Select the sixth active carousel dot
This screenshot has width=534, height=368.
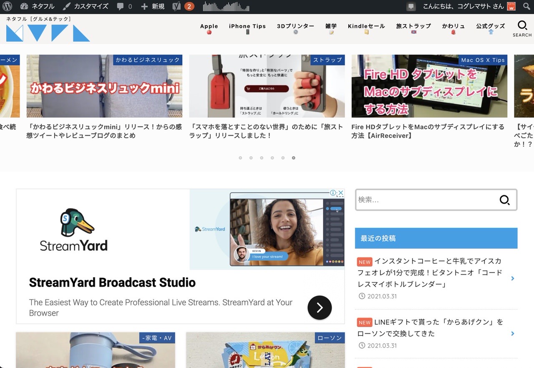(x=293, y=158)
